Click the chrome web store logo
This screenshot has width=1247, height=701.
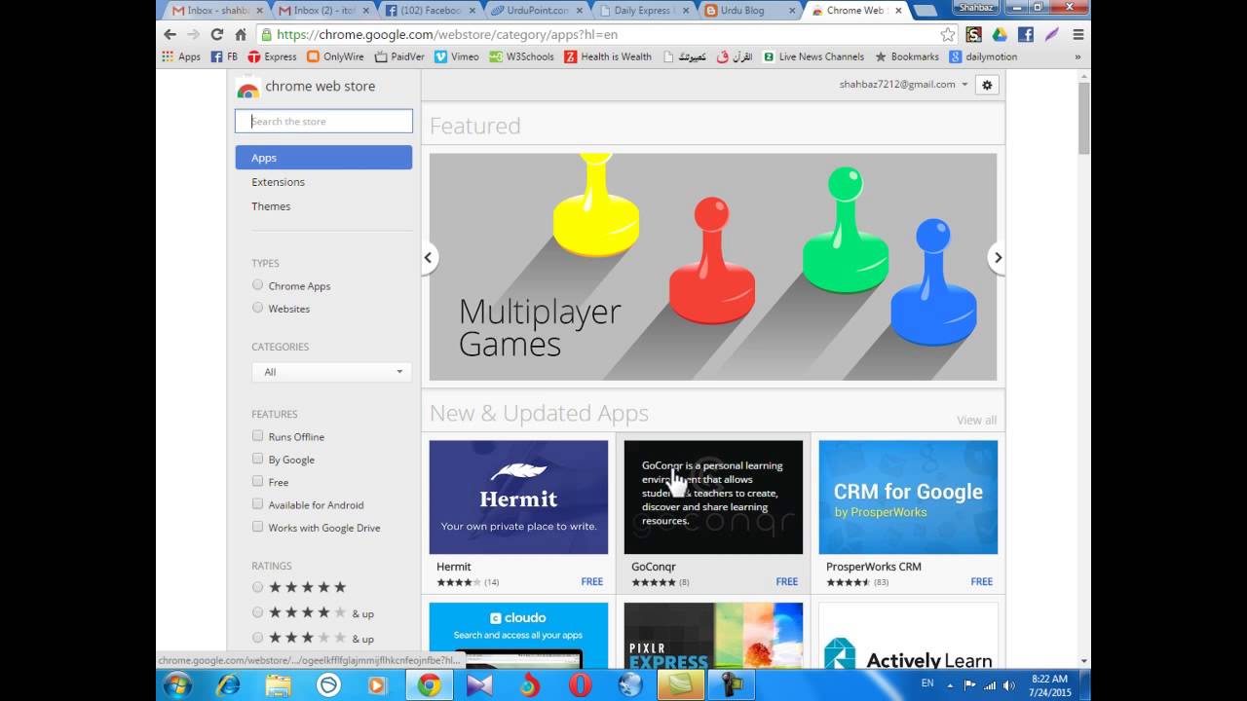[306, 87]
